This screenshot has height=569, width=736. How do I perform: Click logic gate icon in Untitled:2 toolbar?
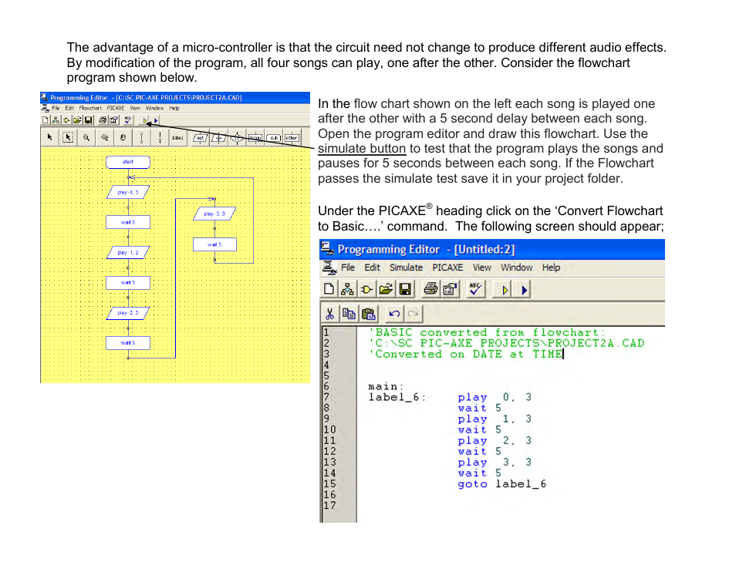(x=366, y=289)
